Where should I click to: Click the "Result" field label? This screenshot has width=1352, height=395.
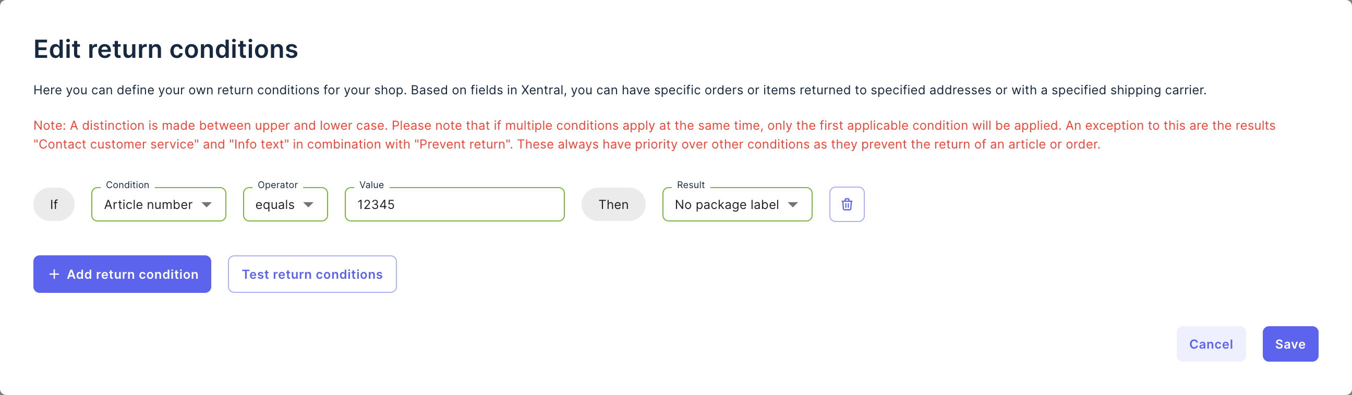(690, 184)
